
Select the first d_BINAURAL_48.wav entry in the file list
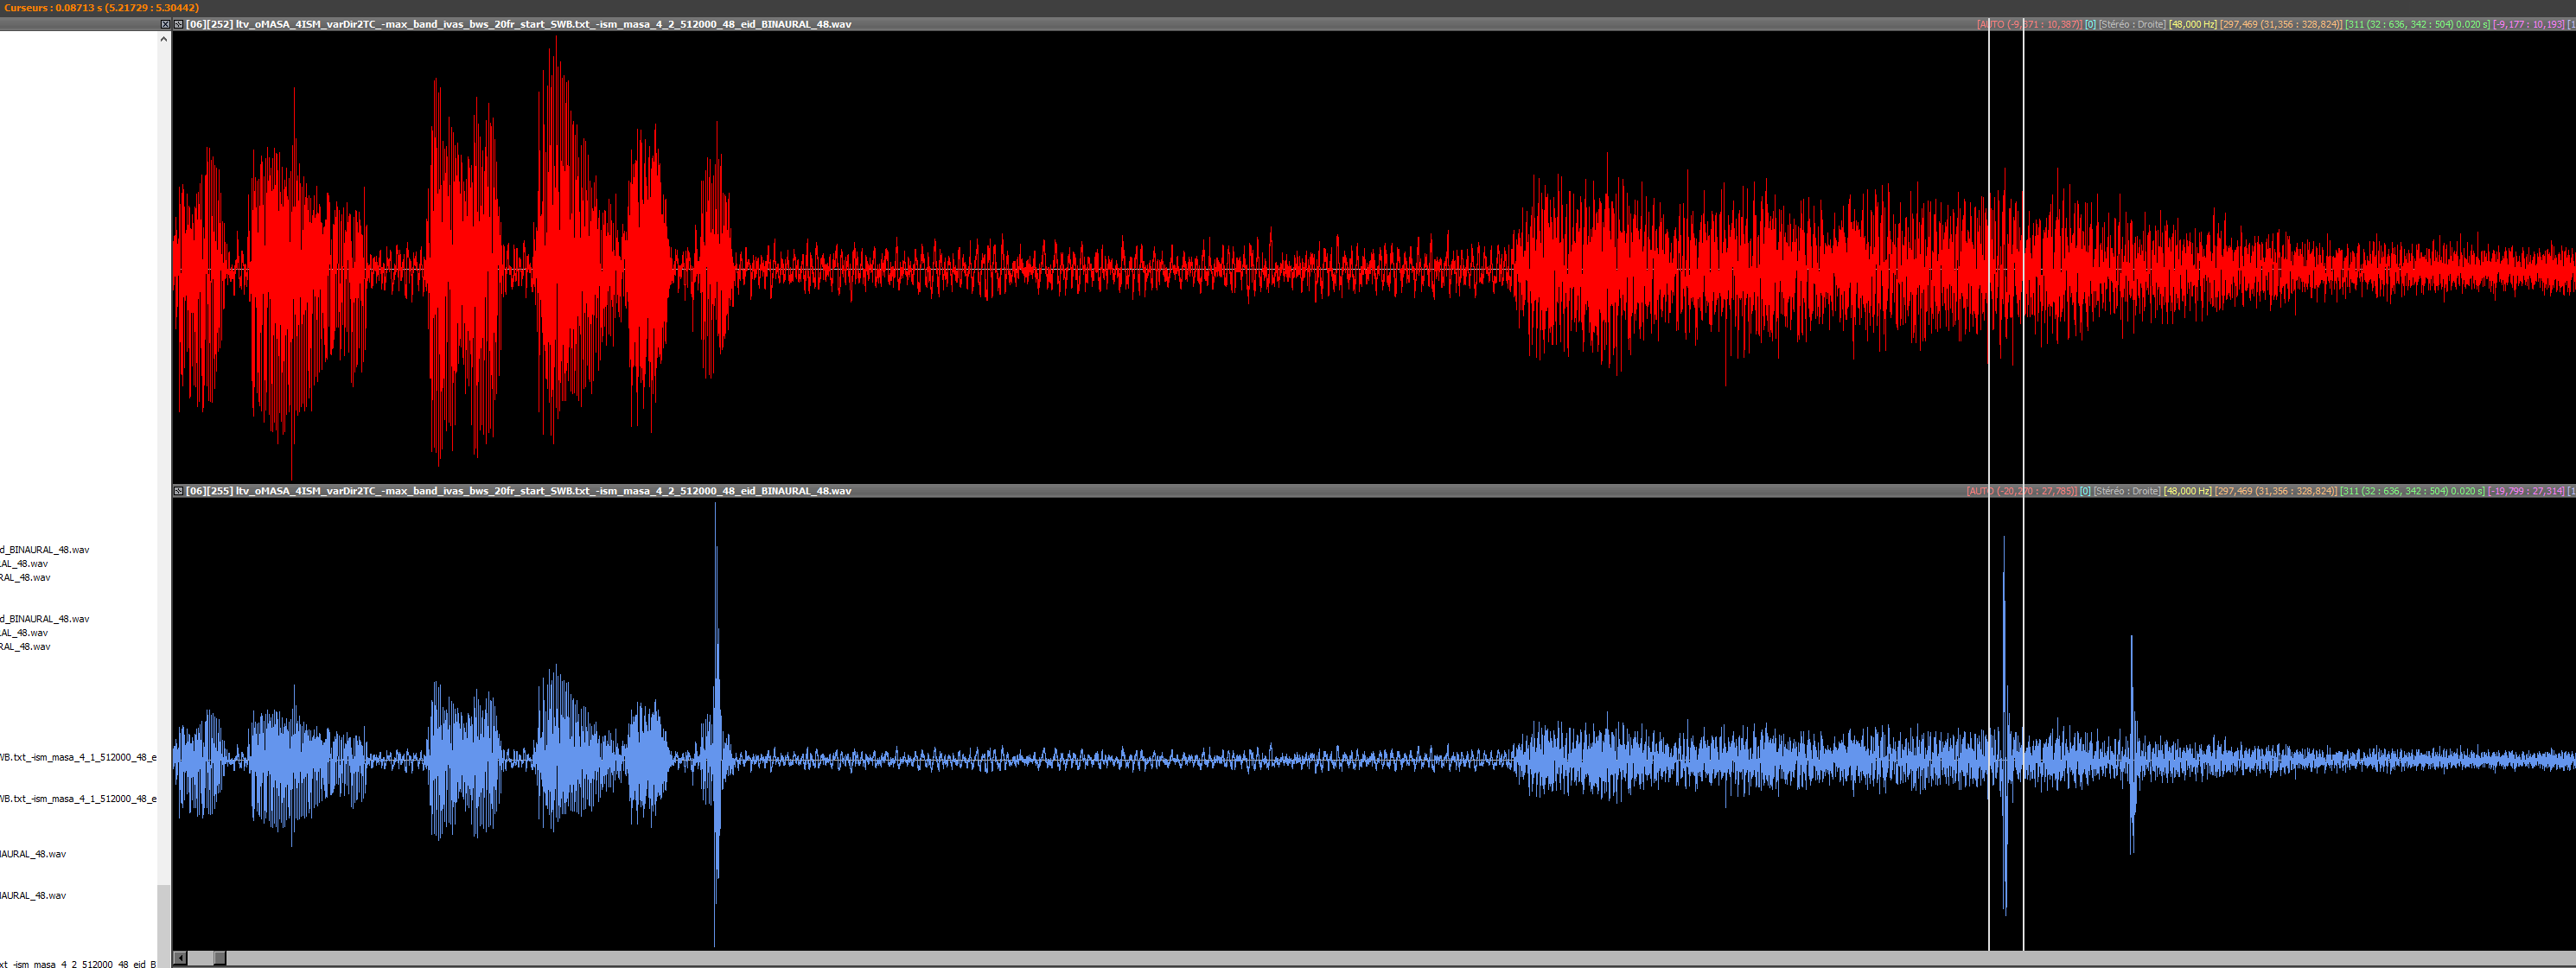pos(45,550)
